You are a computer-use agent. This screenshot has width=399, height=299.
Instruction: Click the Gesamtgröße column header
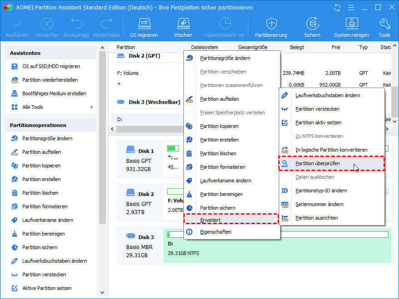(x=253, y=47)
